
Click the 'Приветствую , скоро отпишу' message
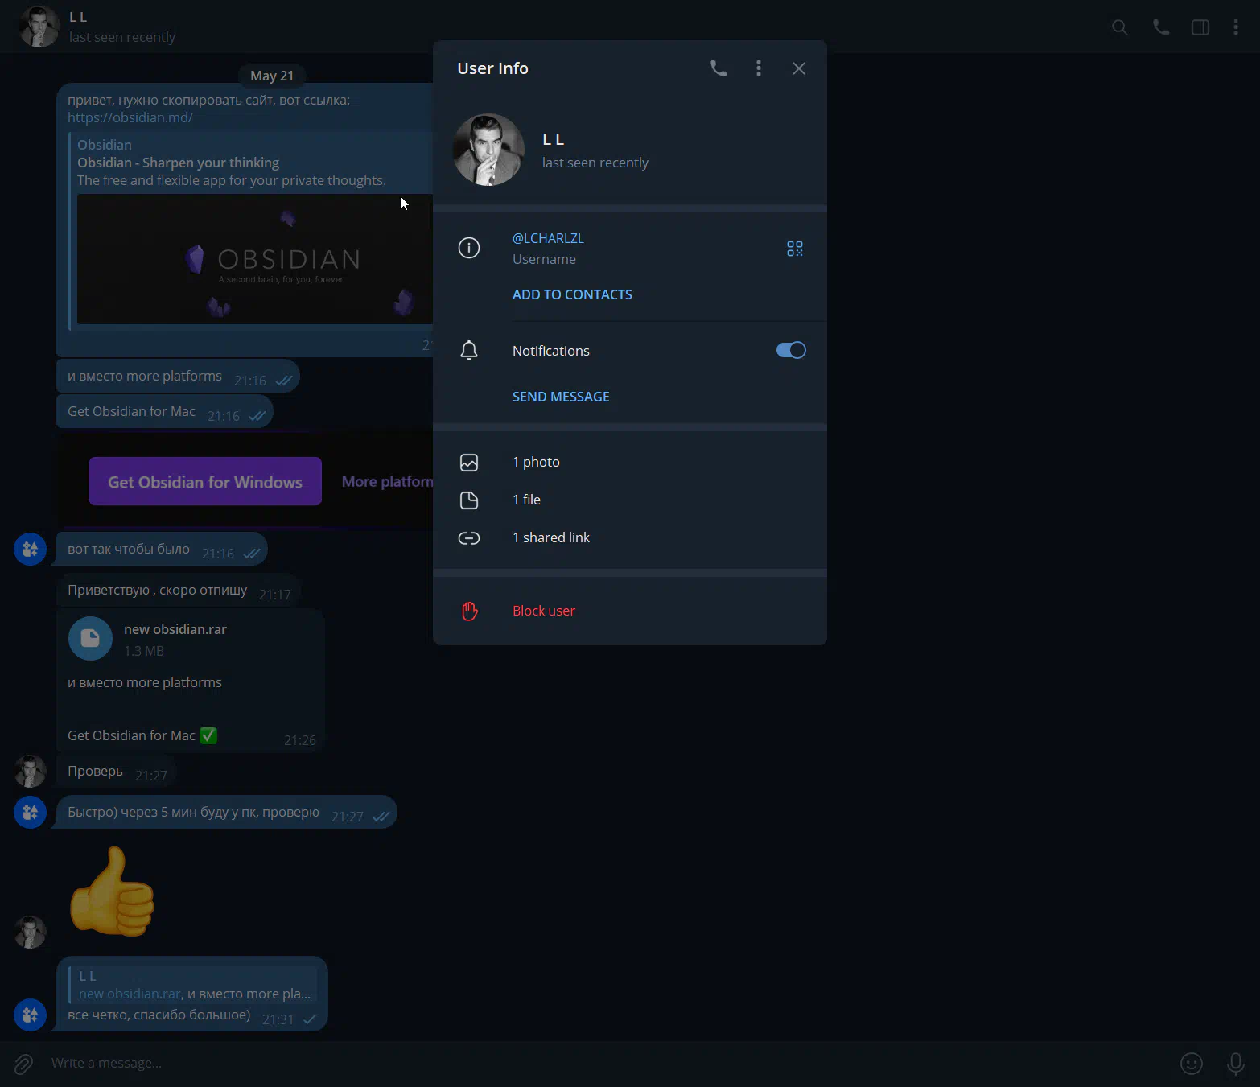[179, 591]
